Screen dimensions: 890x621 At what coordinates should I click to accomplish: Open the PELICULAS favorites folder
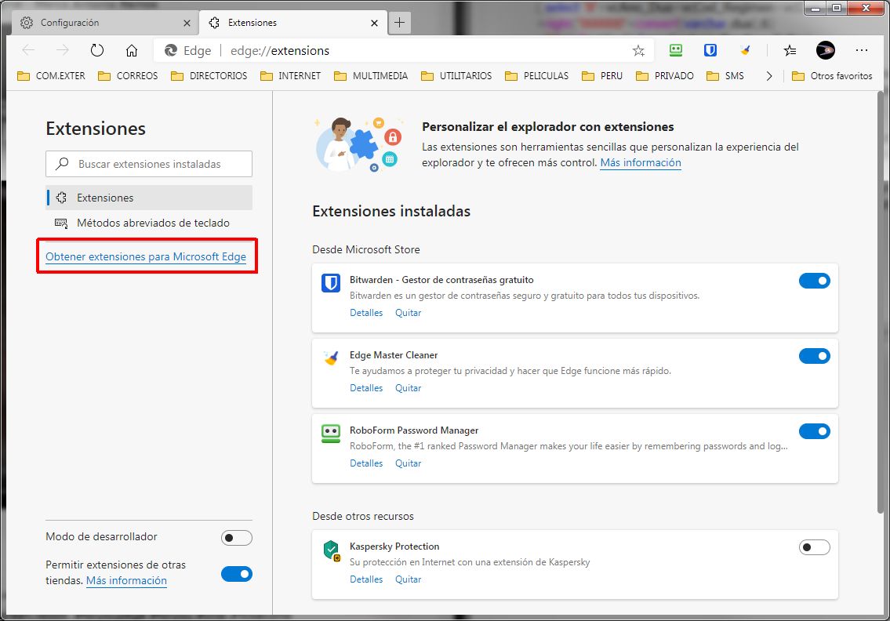click(x=536, y=75)
